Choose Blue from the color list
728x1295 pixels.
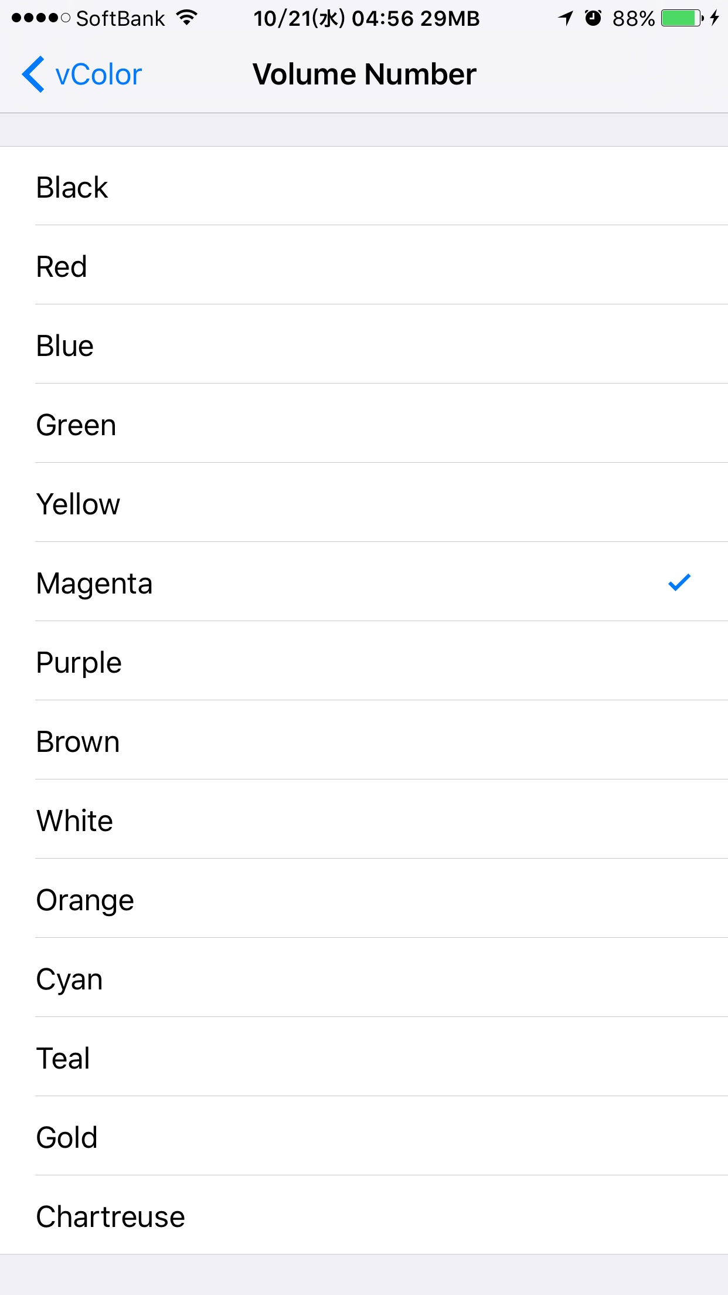coord(364,344)
